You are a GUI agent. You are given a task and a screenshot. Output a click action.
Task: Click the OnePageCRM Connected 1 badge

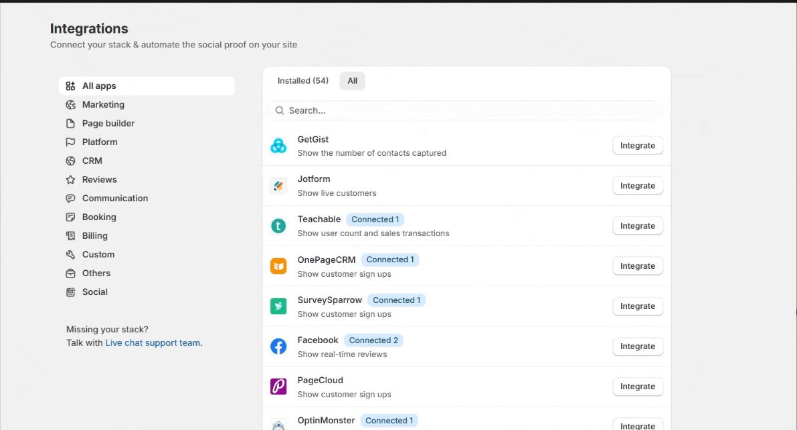390,259
